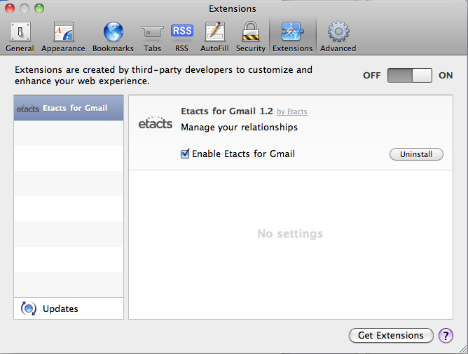Open the Advanced preferences gear pane
The image size is (468, 354).
pyautogui.click(x=338, y=37)
